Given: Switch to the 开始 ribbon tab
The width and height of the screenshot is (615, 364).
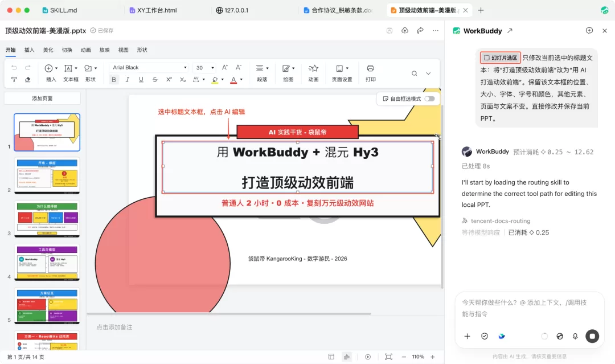Looking at the screenshot, I should pyautogui.click(x=11, y=50).
